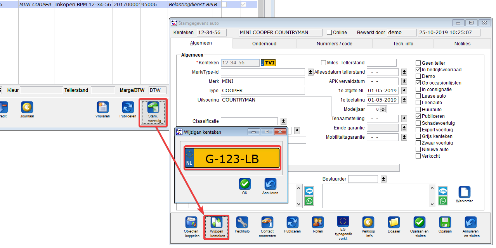
Task: Check Lease auto
Action: 418,96
